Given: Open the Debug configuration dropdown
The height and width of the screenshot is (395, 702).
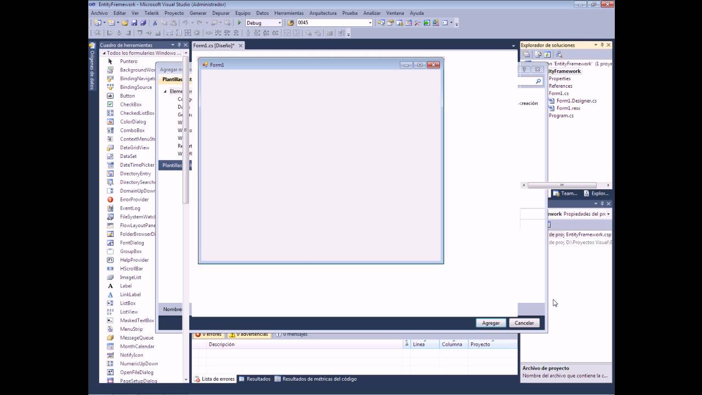Looking at the screenshot, I should [x=280, y=23].
